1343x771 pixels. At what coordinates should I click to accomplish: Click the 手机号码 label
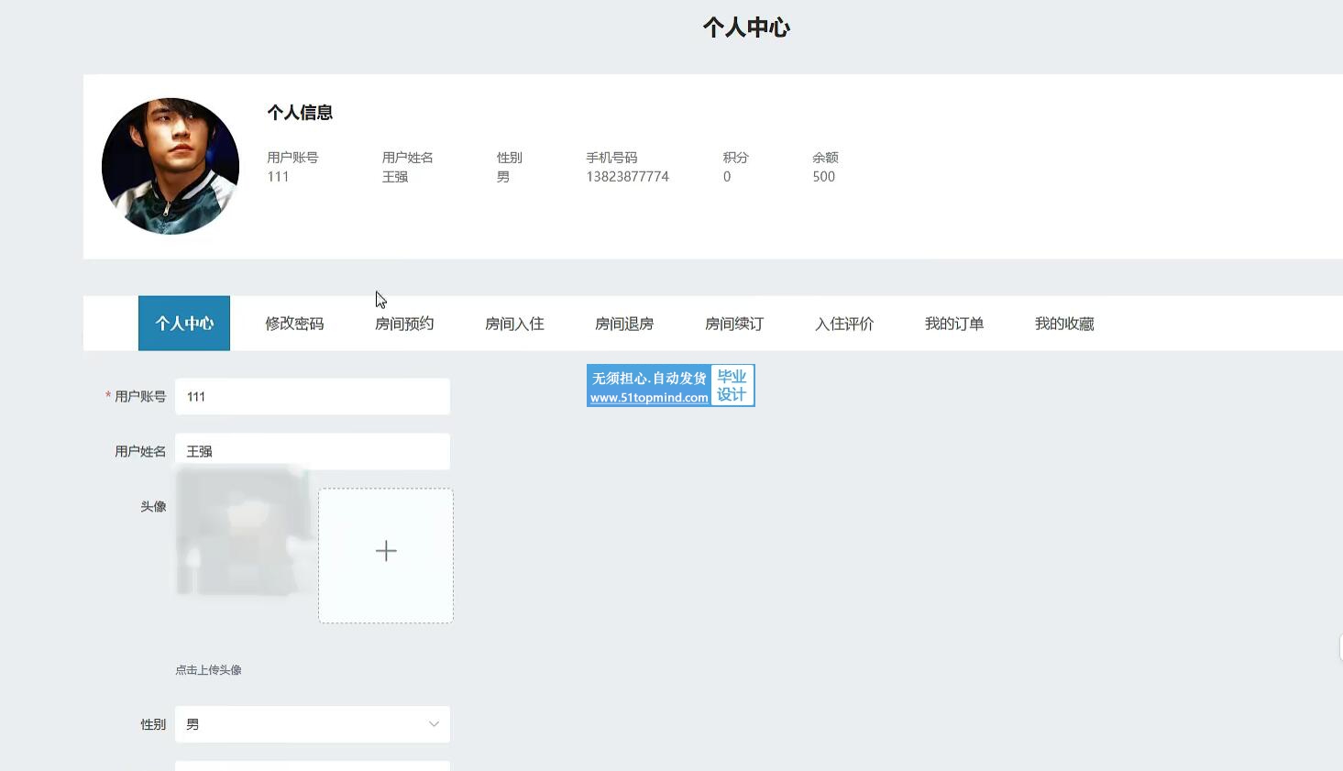[x=611, y=158]
